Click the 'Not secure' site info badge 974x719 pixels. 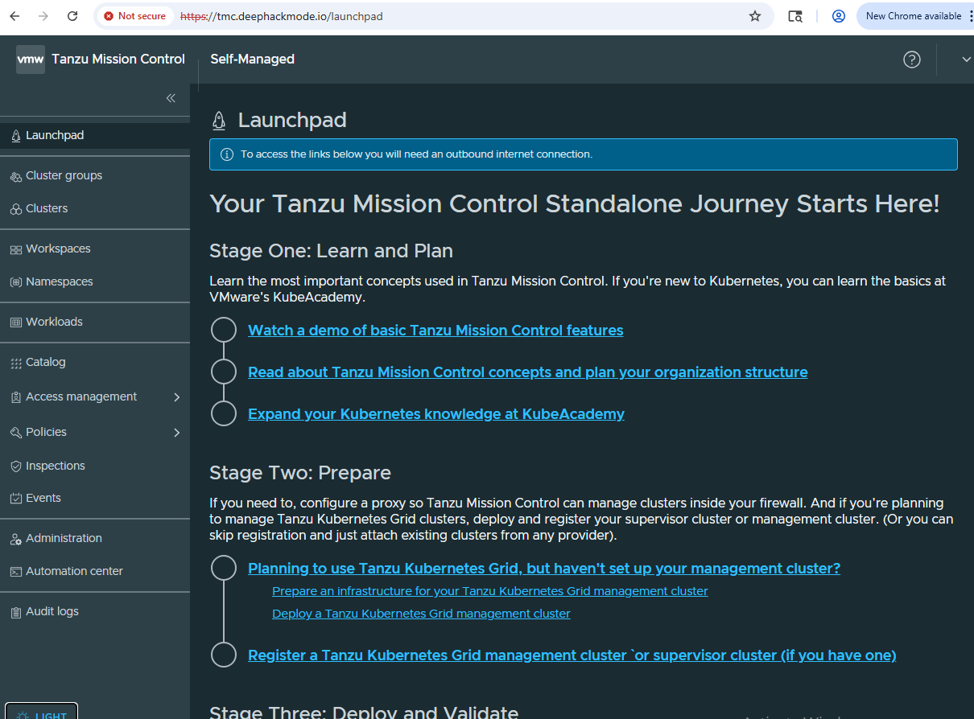pos(135,16)
